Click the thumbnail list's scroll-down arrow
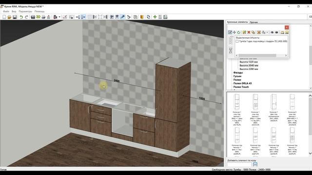Screen dimensions: 312x175 coord(310,154)
